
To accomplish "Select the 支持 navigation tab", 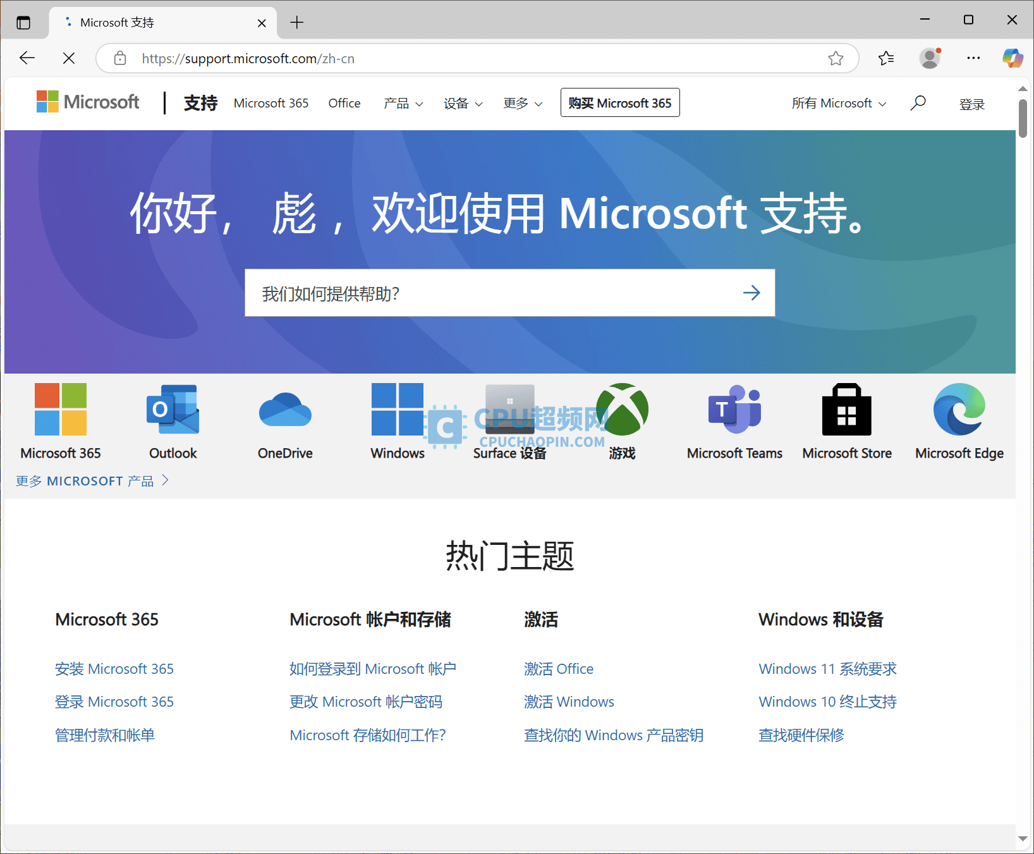I will click(x=200, y=103).
